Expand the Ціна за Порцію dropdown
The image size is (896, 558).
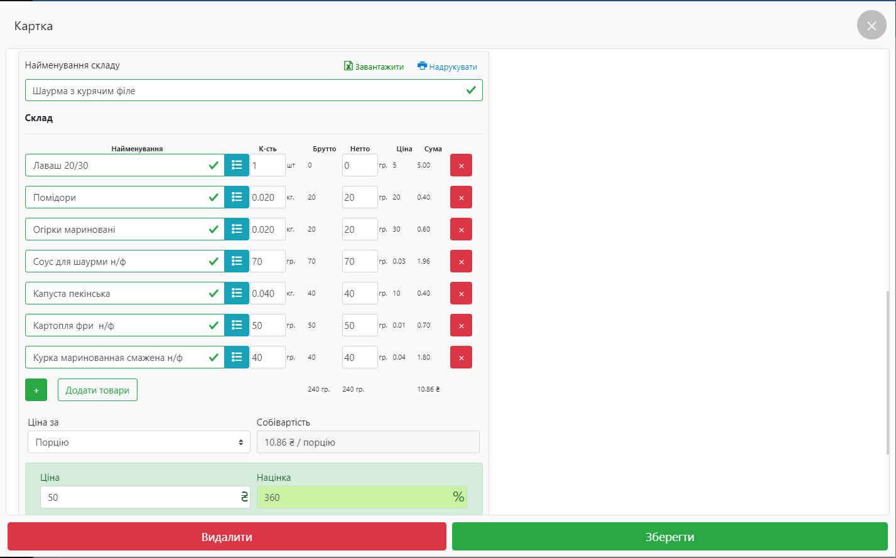click(139, 442)
